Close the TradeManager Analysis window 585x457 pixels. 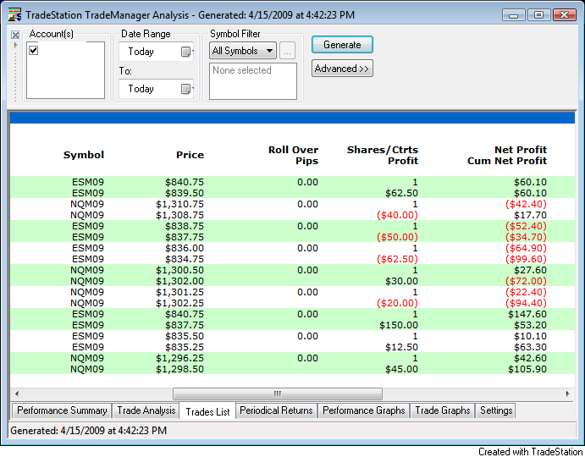pyautogui.click(x=565, y=15)
